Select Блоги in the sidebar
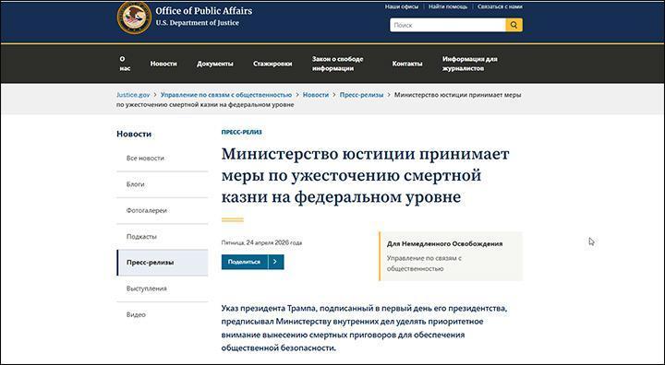Image resolution: width=665 pixels, height=365 pixels. point(162,184)
